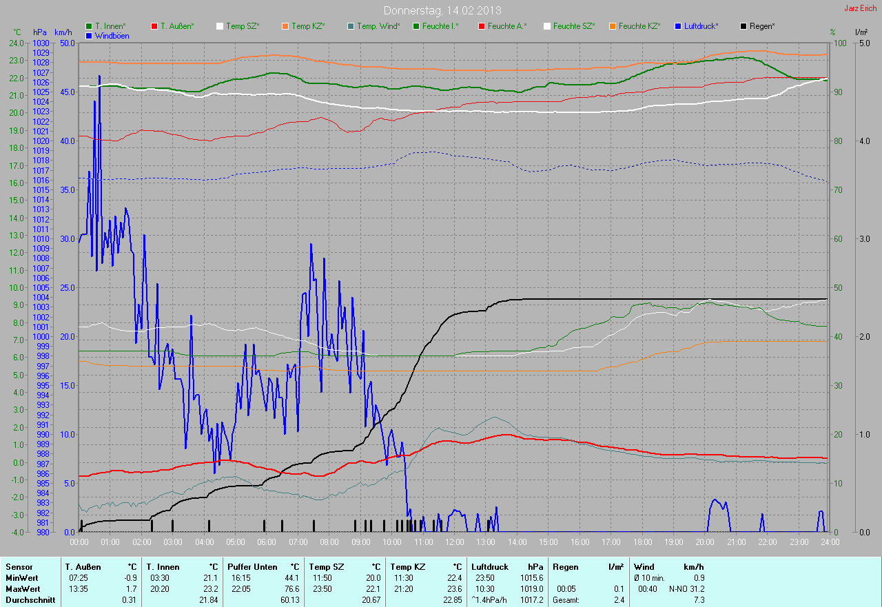882x607 pixels.
Task: Click the Puffer Unten column header
Action: tap(253, 567)
